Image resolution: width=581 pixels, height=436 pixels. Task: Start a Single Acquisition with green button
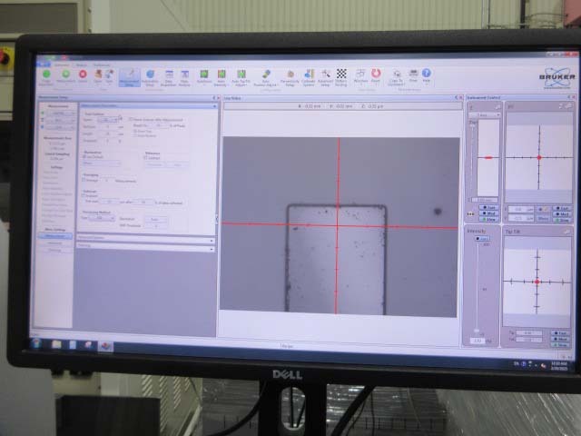coord(46,77)
